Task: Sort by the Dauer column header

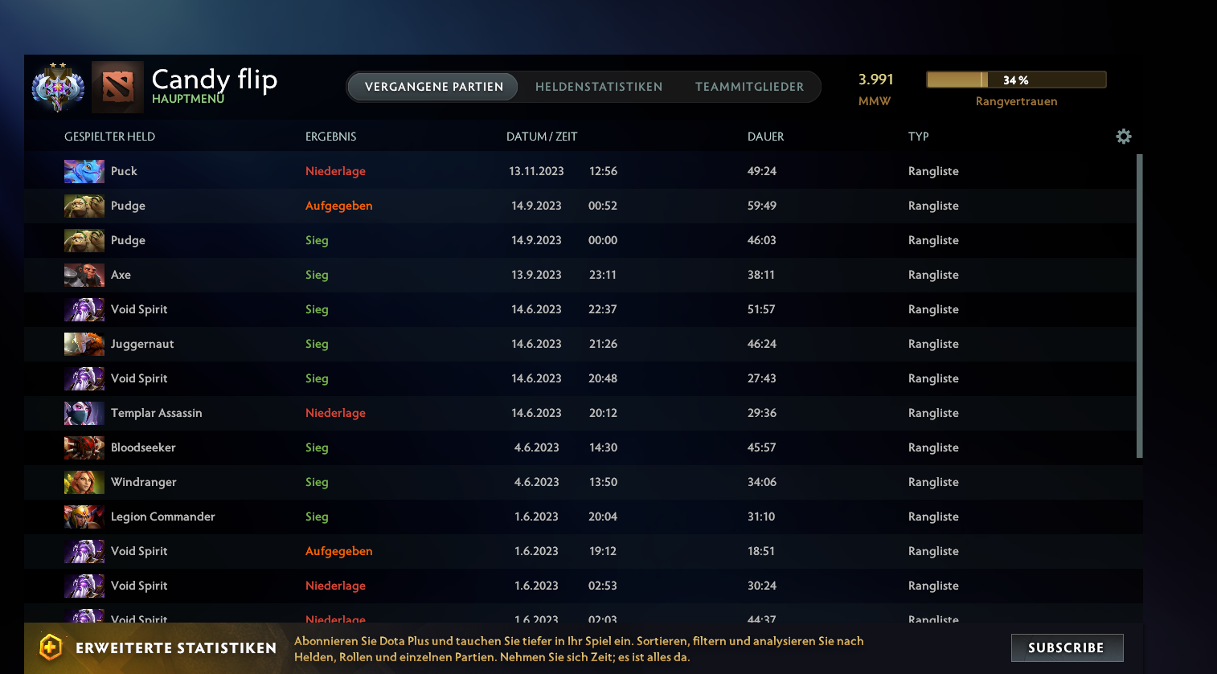Action: 764,137
